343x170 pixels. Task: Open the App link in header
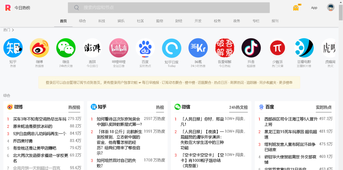tap(314, 8)
